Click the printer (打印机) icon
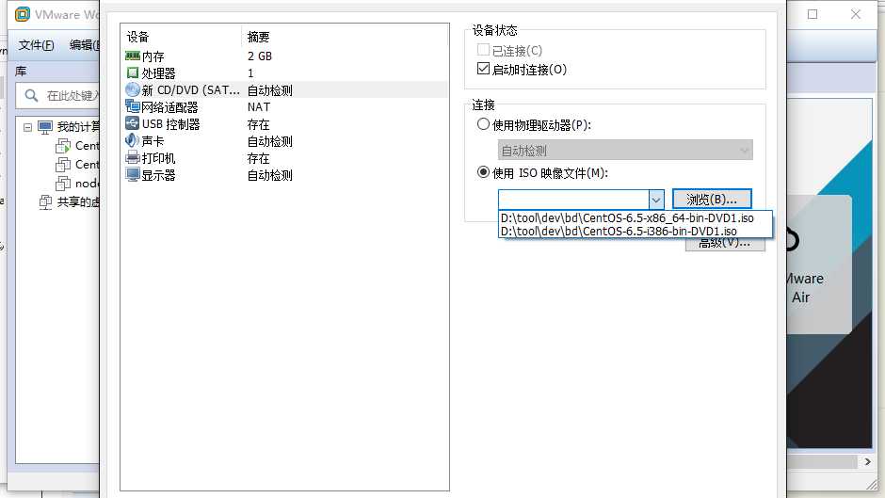The width and height of the screenshot is (885, 498). (133, 157)
